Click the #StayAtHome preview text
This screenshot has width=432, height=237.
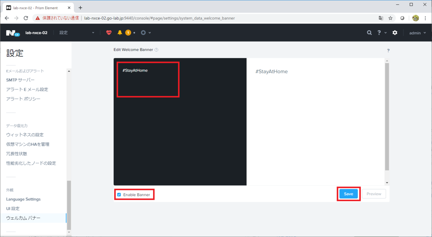coord(271,72)
